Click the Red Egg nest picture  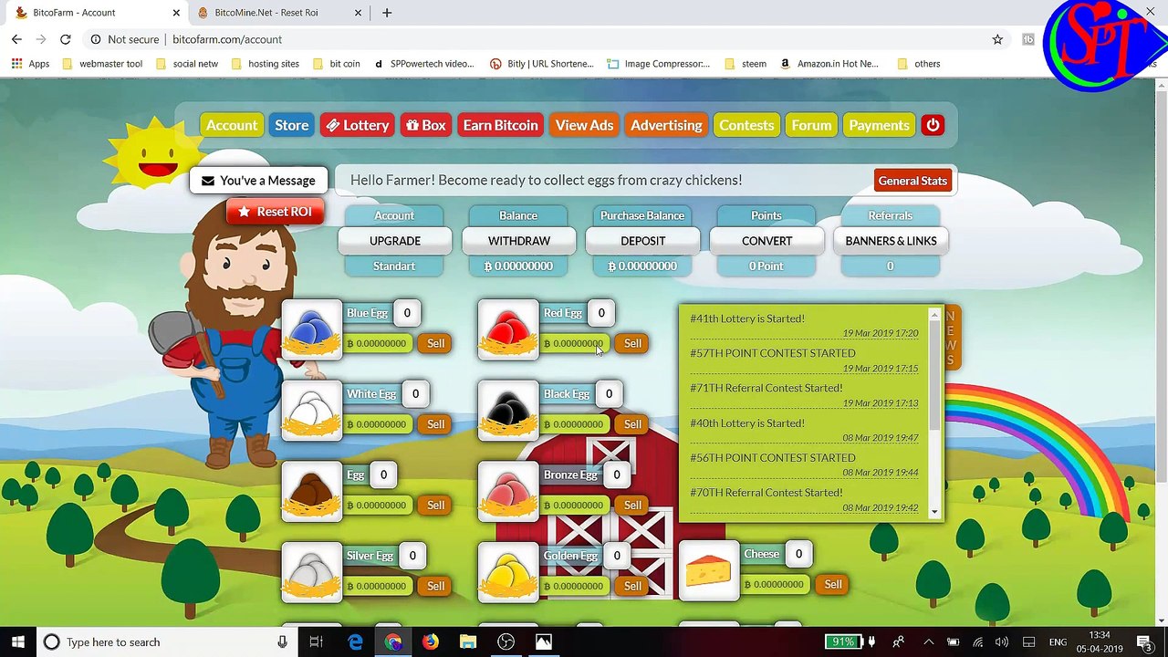(509, 329)
